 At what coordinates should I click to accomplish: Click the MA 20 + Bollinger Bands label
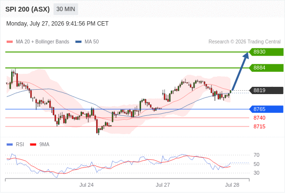coord(43,42)
